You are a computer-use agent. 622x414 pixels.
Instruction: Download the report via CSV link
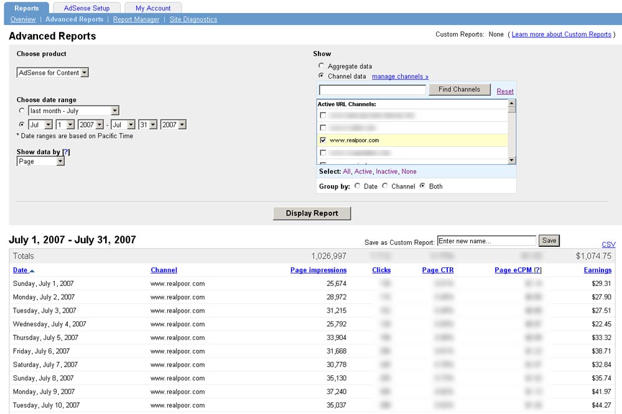(608, 244)
